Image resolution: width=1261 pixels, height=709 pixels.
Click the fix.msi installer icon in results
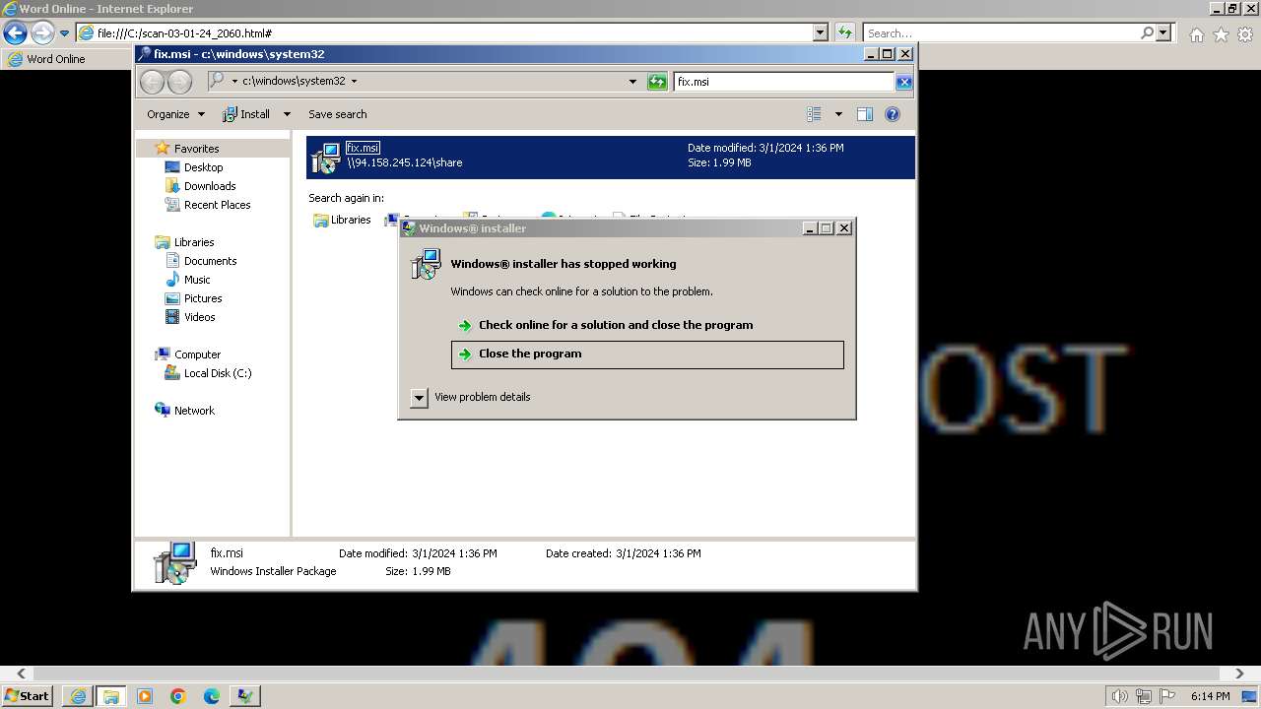(325, 158)
